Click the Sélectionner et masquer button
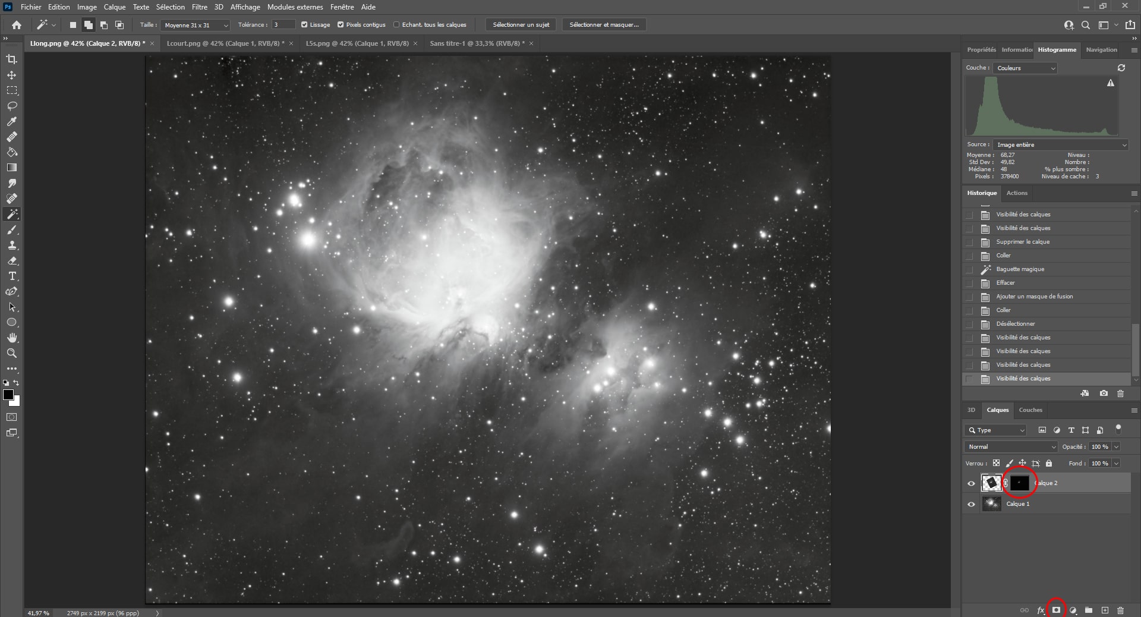 point(604,25)
